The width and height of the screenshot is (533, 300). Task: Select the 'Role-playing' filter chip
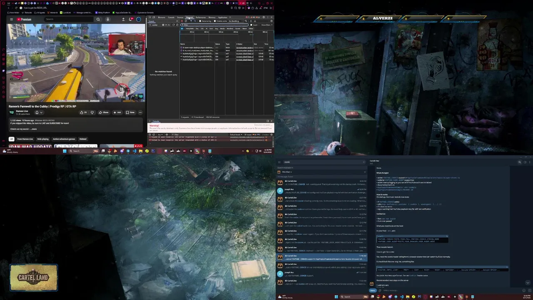tap(42, 139)
